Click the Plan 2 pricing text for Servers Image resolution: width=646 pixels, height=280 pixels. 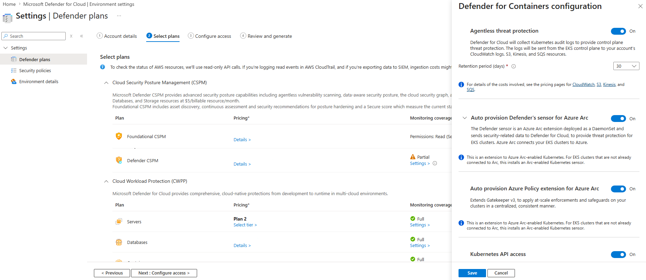pos(240,219)
